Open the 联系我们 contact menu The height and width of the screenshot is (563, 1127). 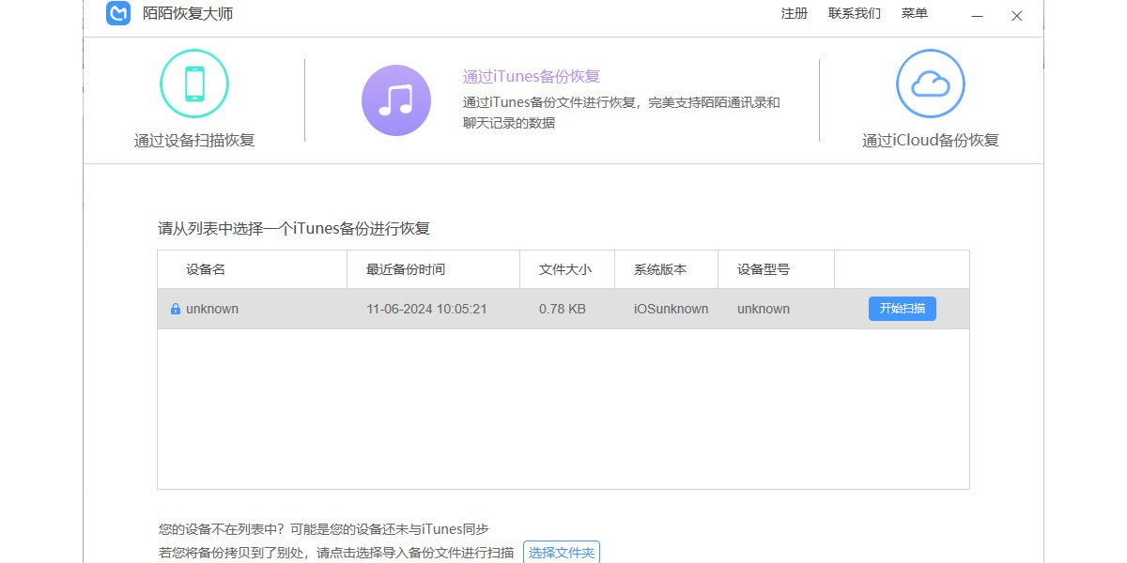[x=855, y=14]
